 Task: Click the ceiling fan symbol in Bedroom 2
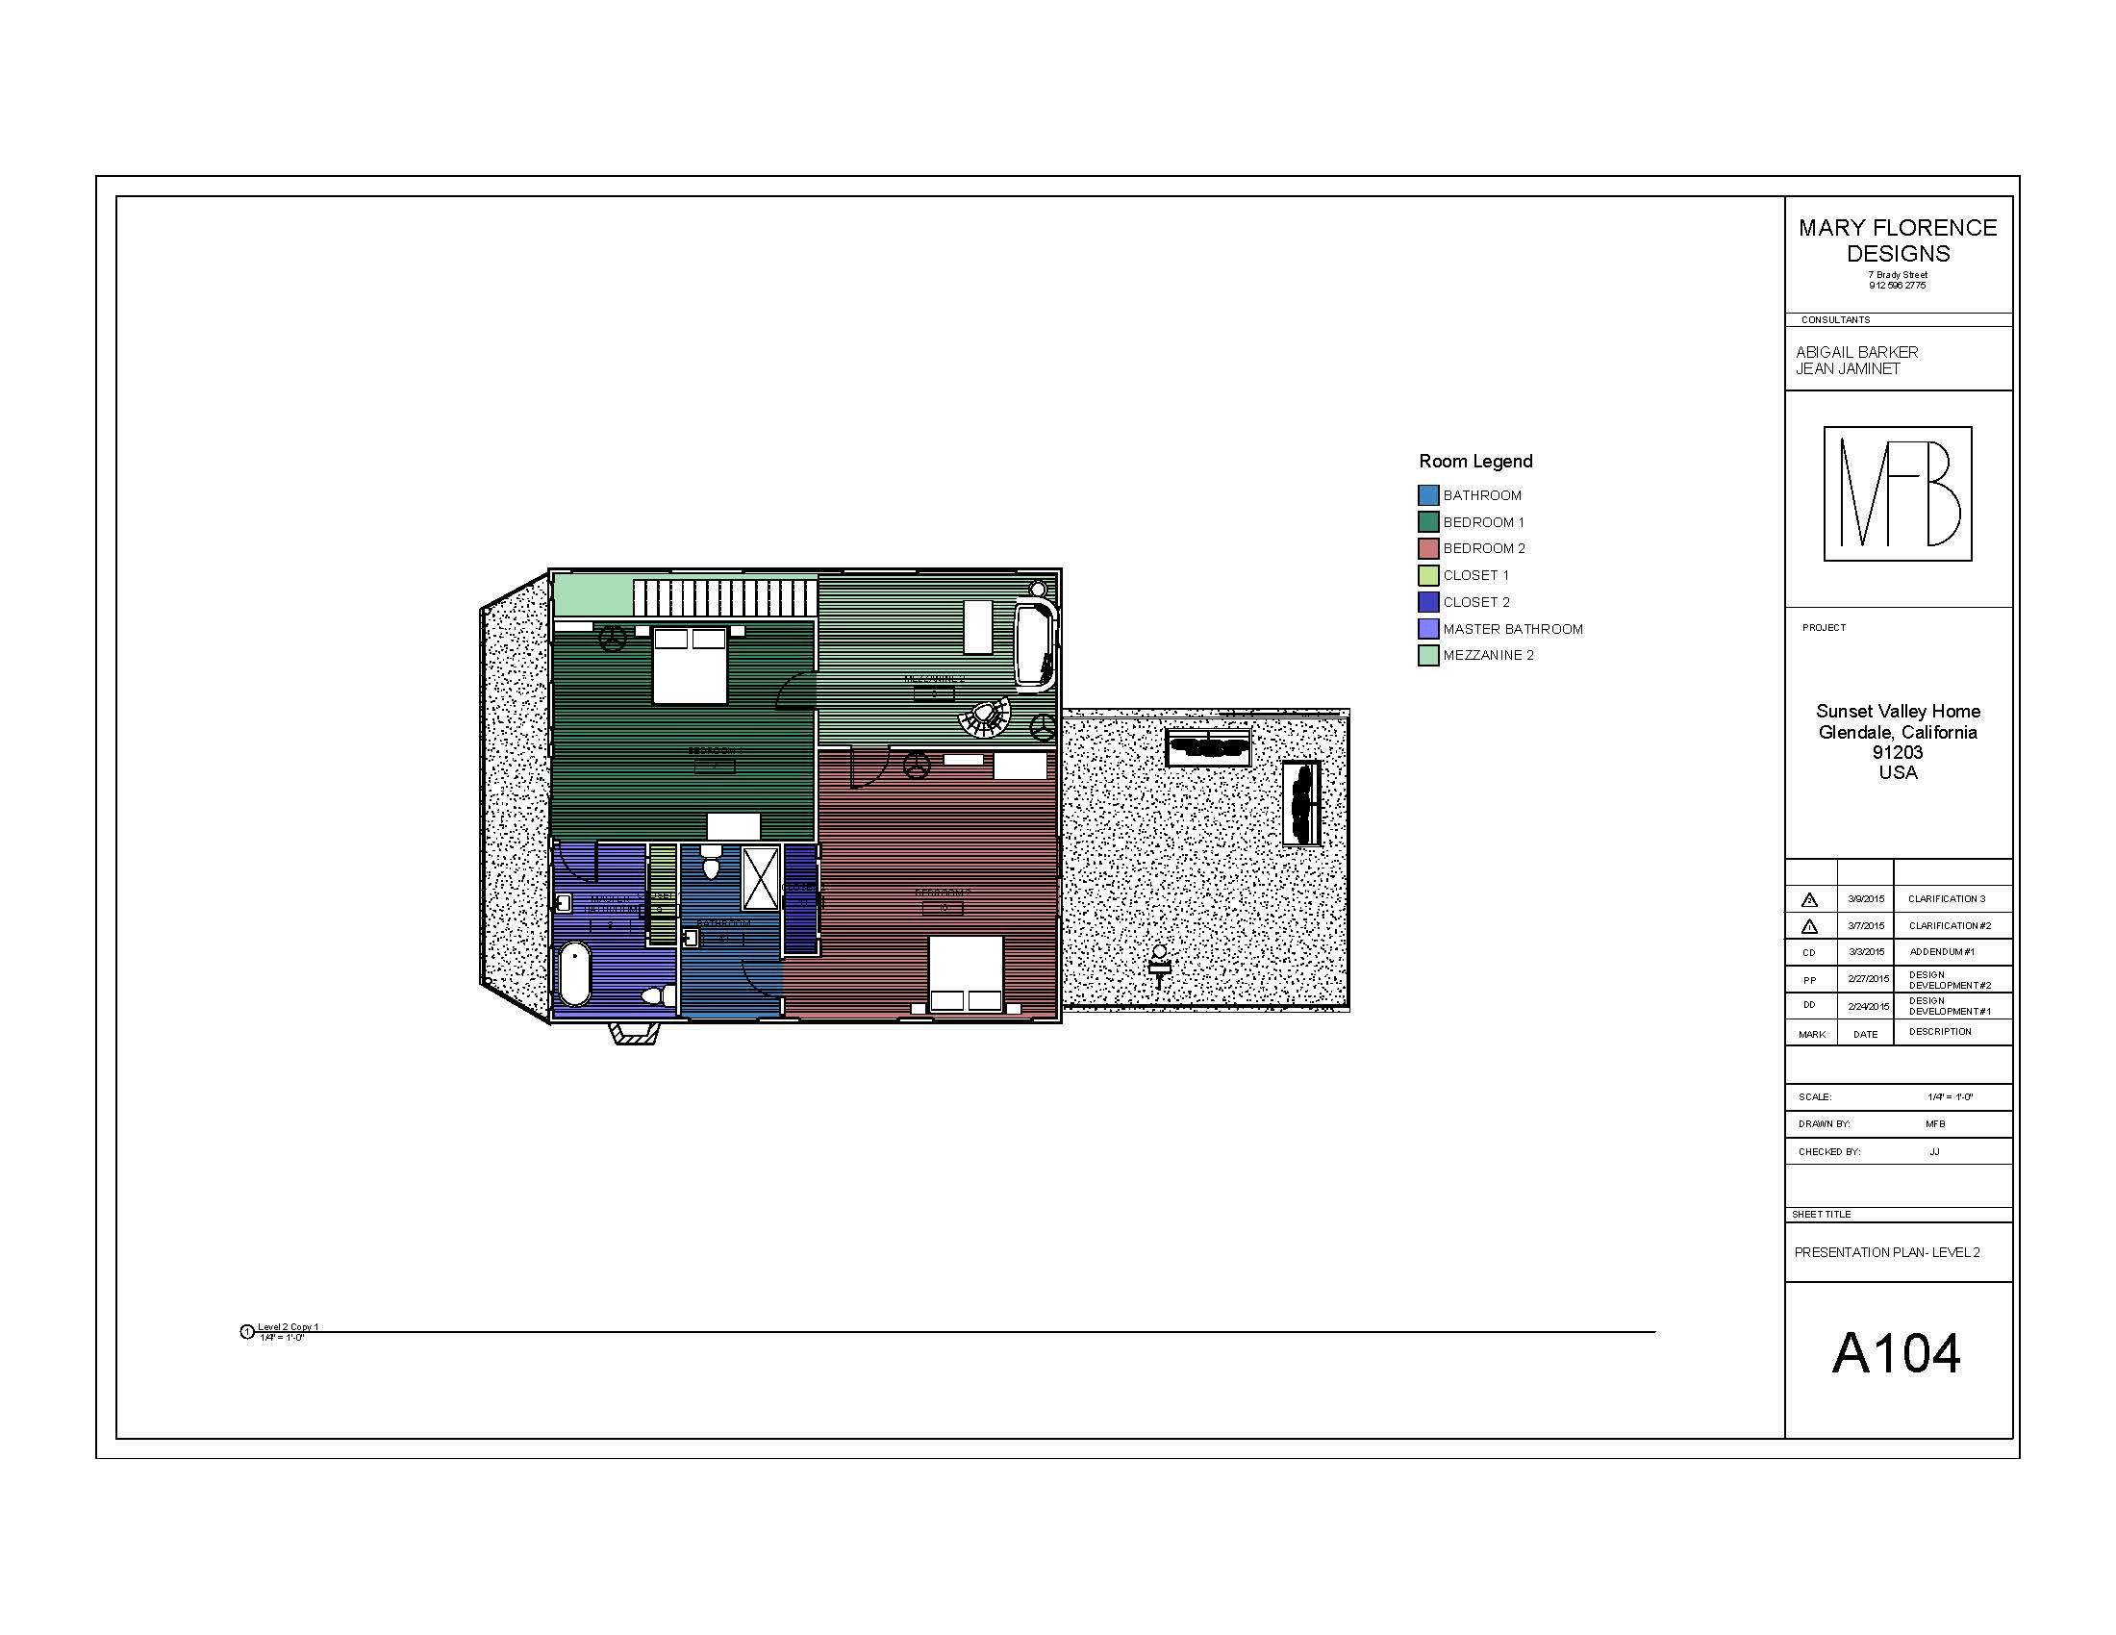point(917,767)
